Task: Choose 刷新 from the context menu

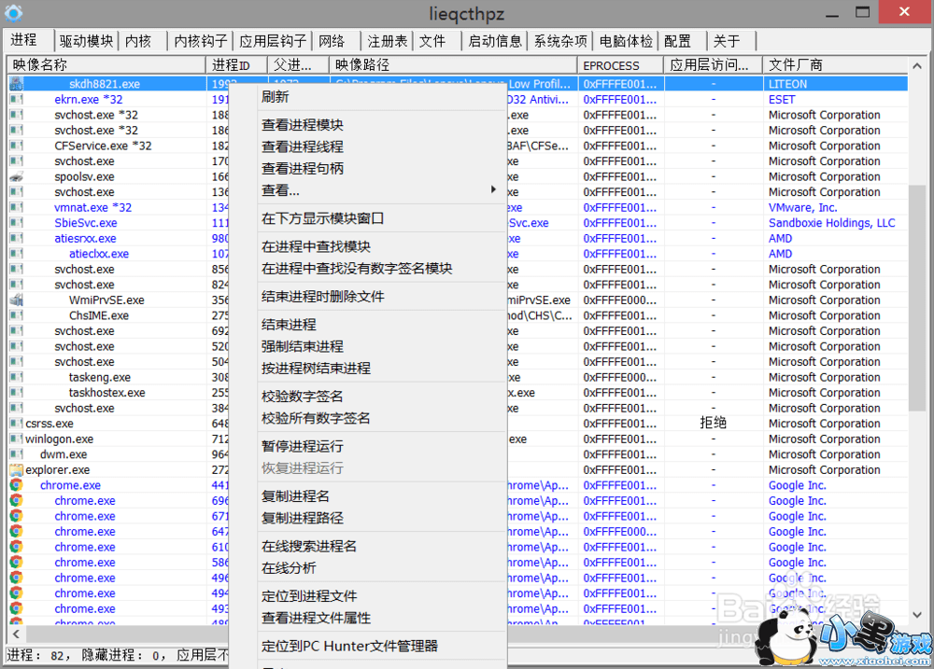Action: coord(276,97)
